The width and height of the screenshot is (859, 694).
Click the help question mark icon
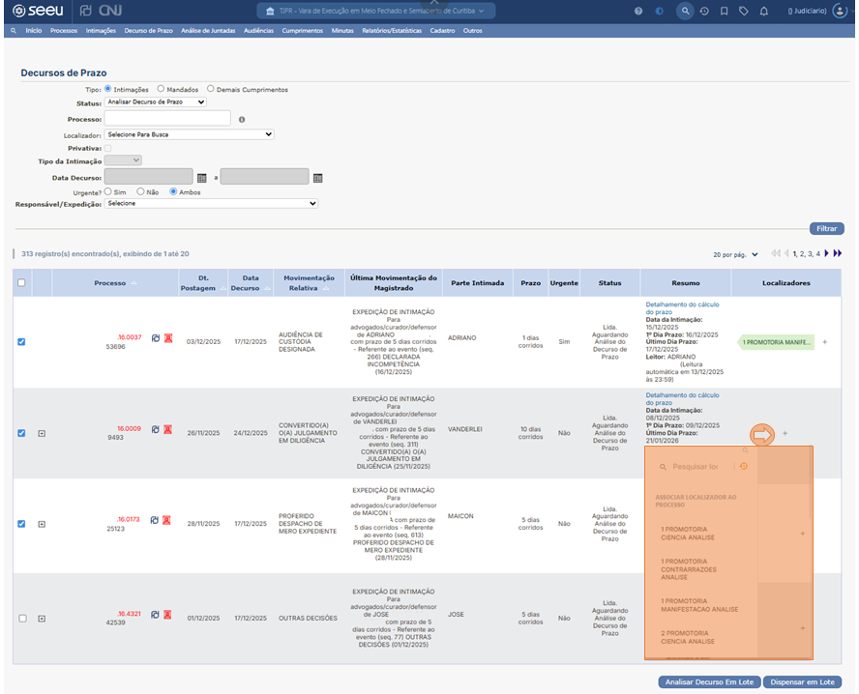click(x=638, y=11)
